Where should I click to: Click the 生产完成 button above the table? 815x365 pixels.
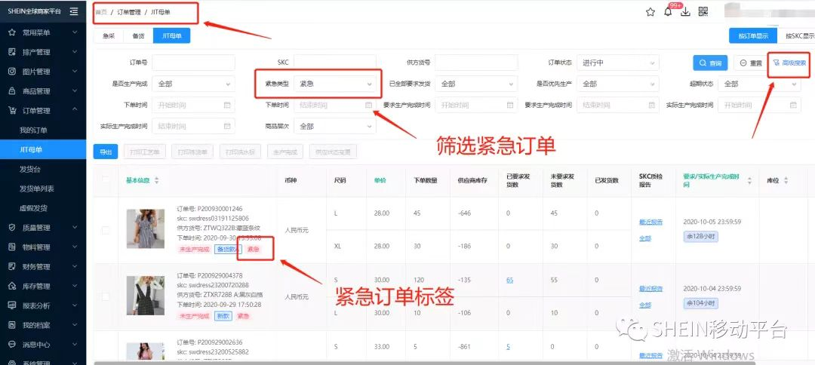coord(285,152)
